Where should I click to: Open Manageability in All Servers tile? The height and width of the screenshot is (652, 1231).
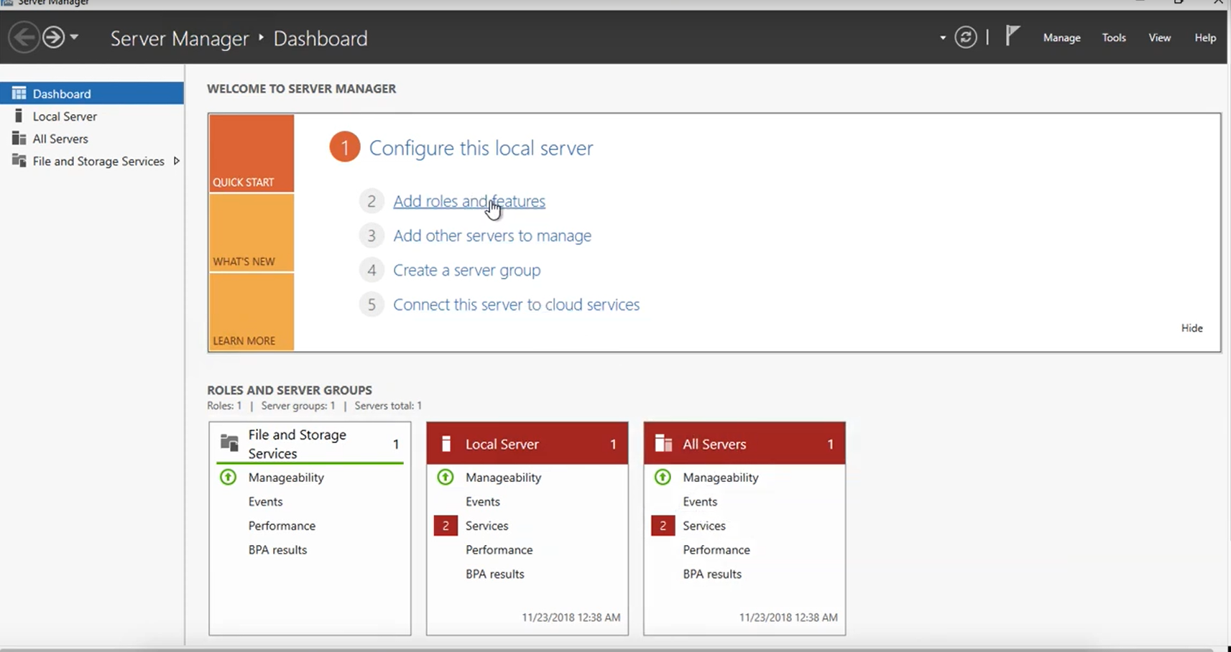(x=721, y=478)
